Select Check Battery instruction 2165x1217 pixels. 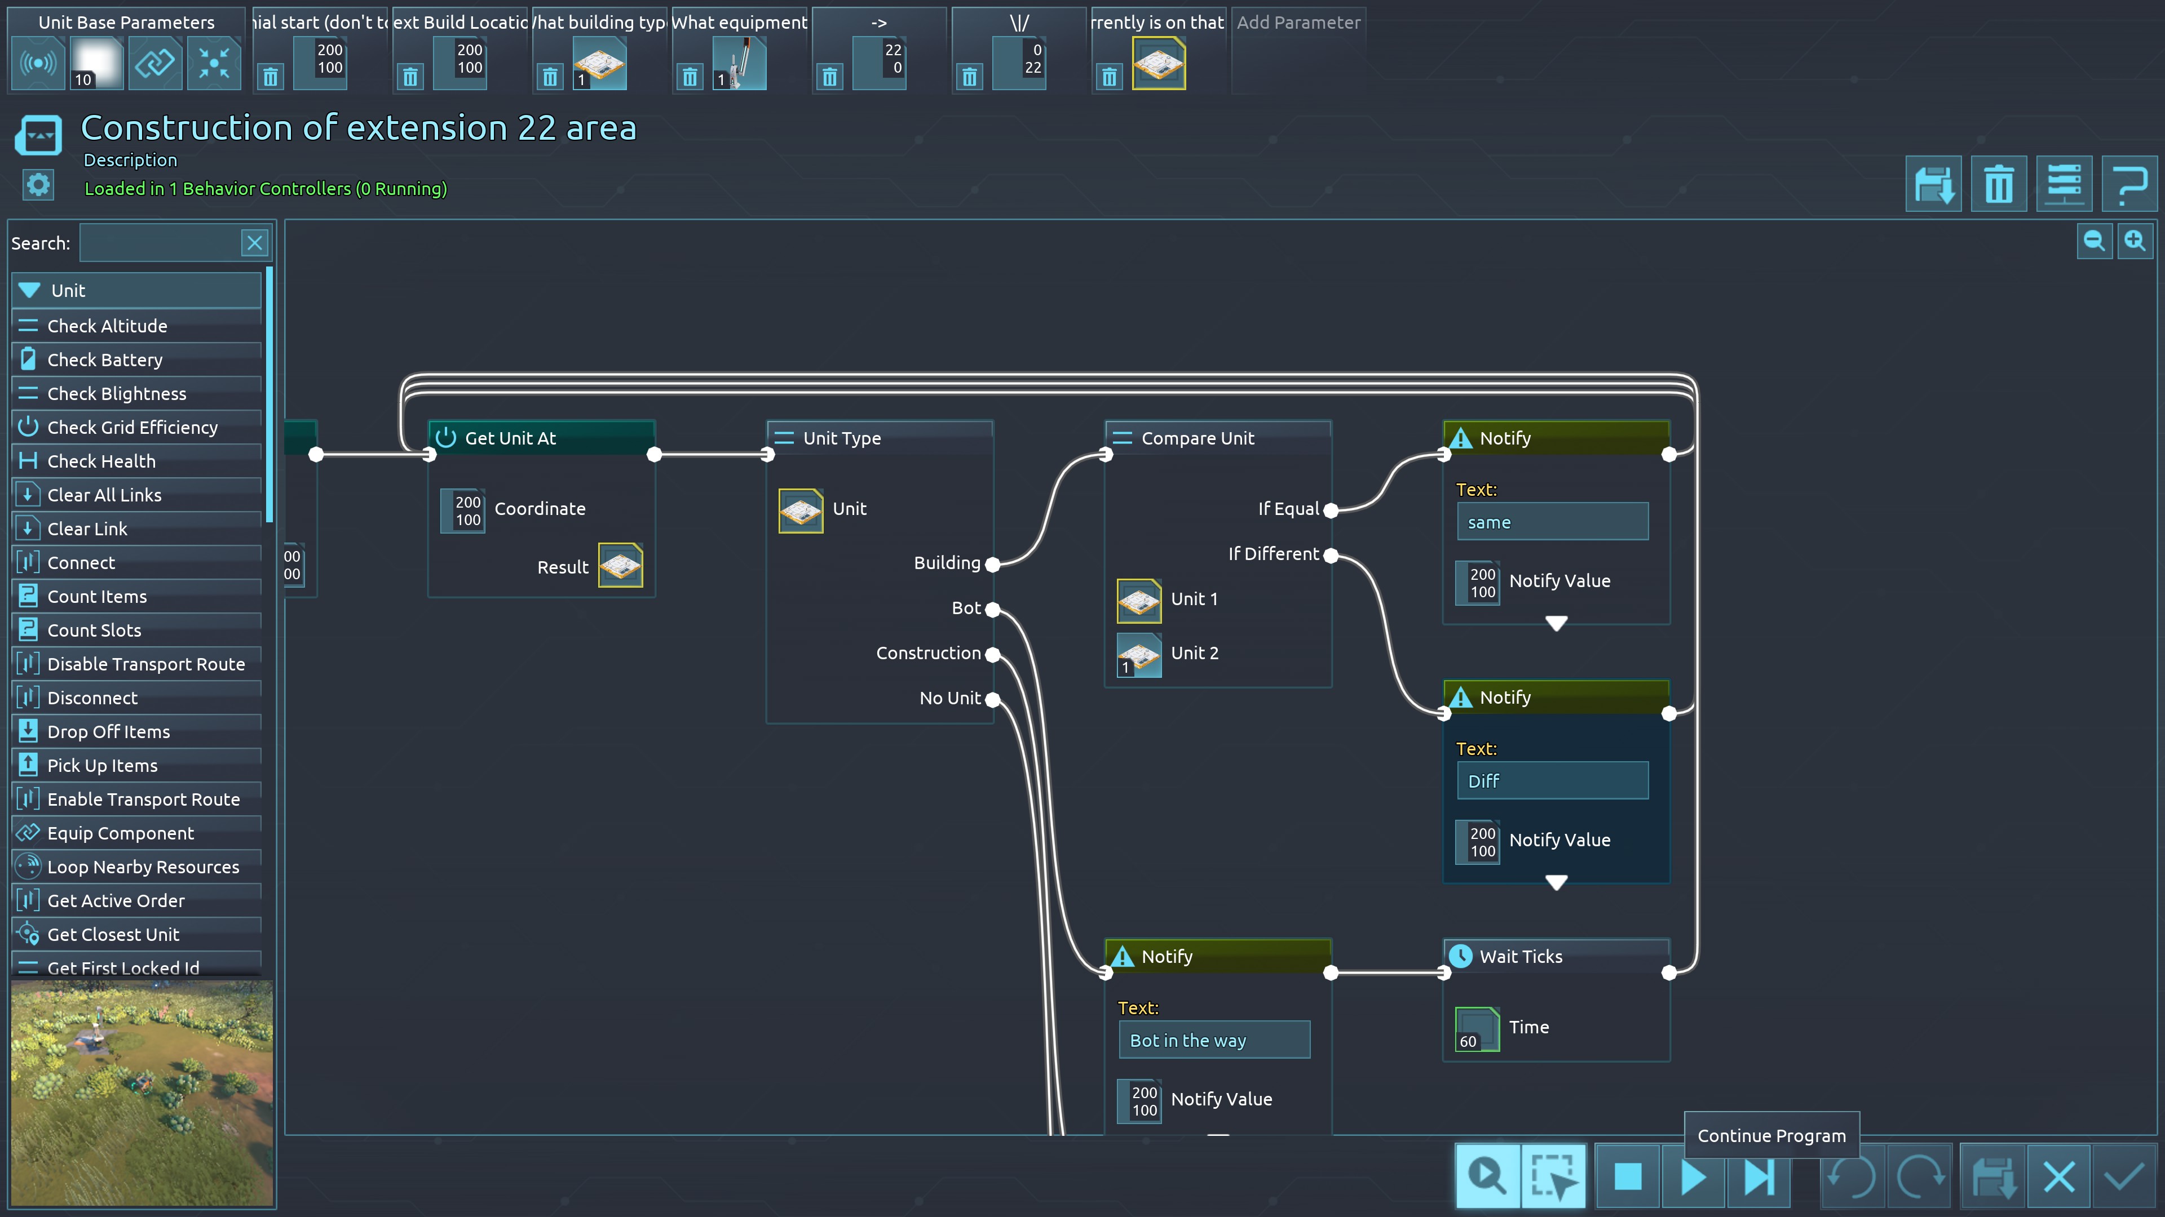click(x=105, y=359)
